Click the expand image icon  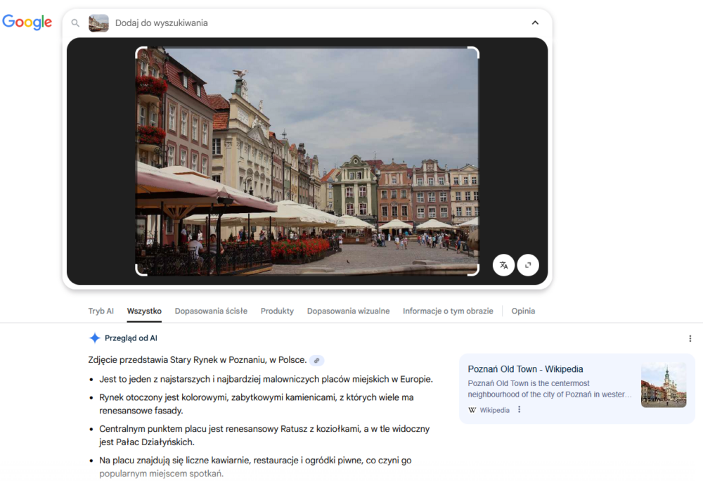(528, 265)
